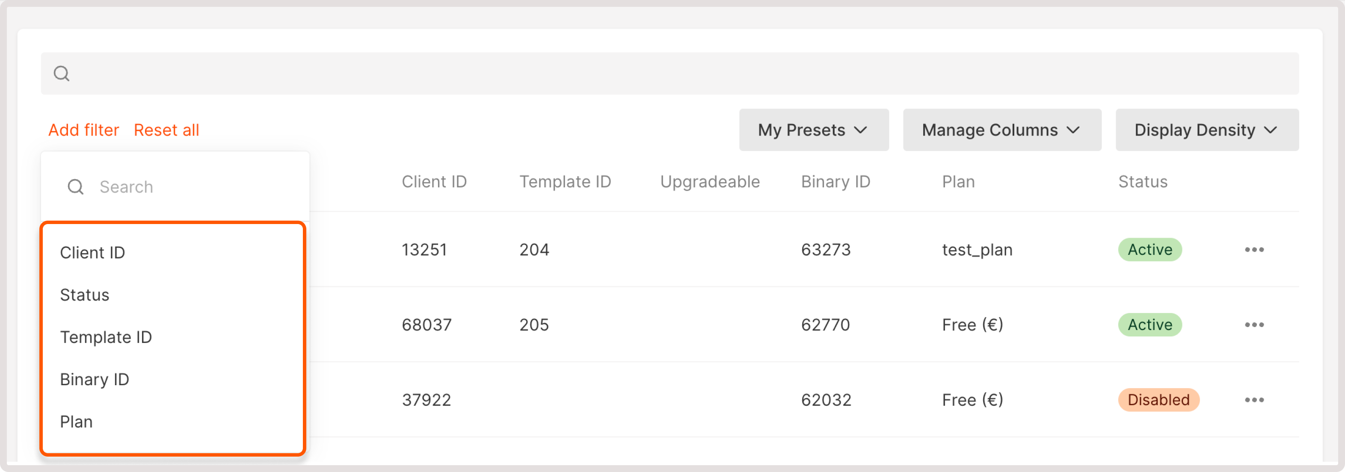Click the main table search field

click(679, 74)
